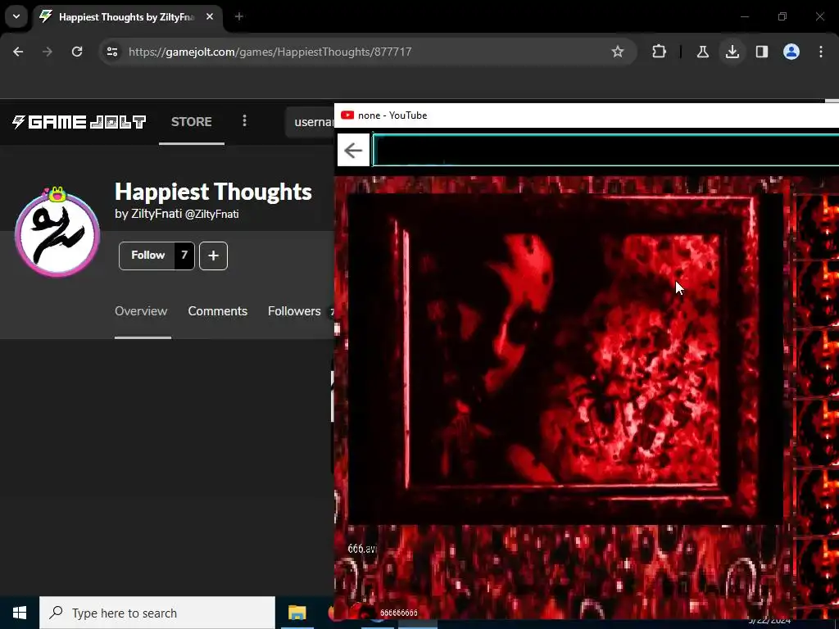Open the Chrome profile avatar
This screenshot has width=839, height=629.
point(791,52)
